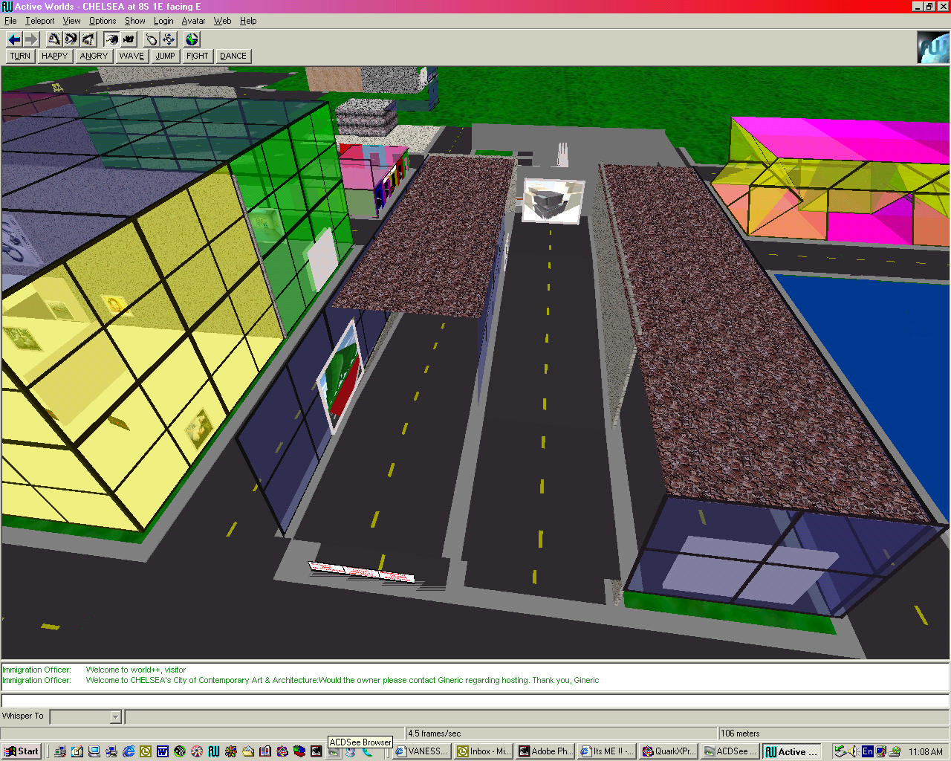The height and width of the screenshot is (761, 951).
Task: Click the four-arrow move icon
Action: click(x=169, y=39)
